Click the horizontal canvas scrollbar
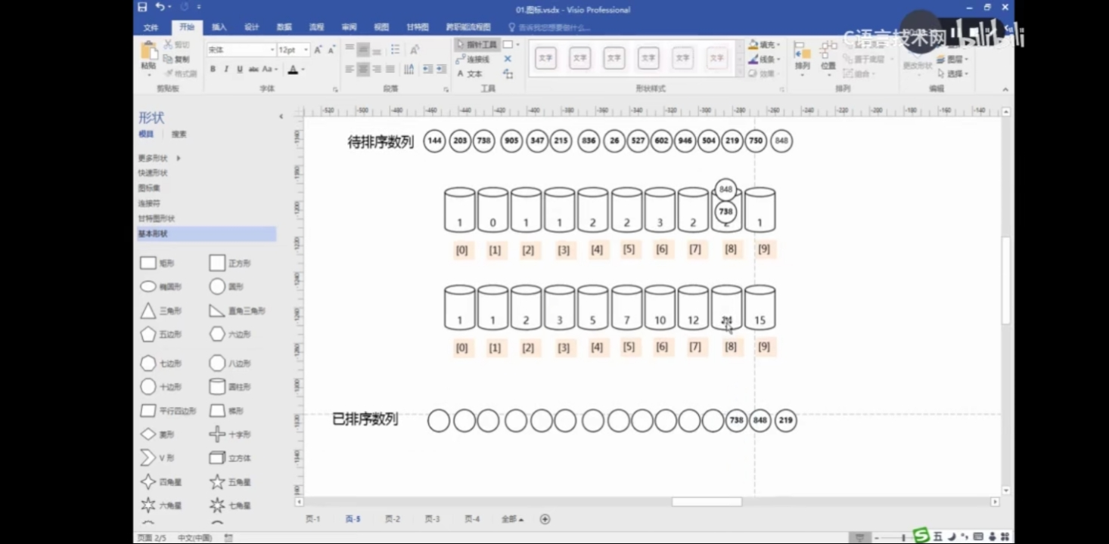Screen dimensions: 1109x544 coord(707,501)
